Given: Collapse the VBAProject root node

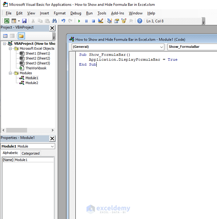Looking at the screenshot, I should [x=5, y=44].
